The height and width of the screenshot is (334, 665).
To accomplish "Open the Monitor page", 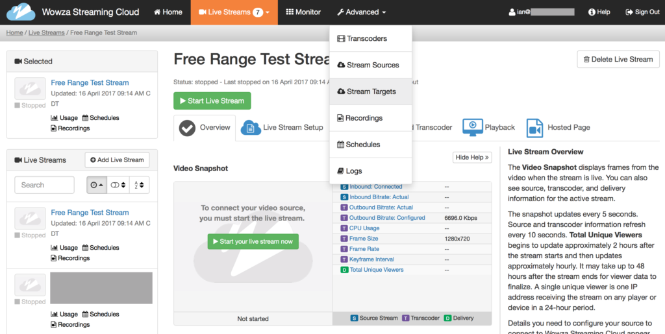I will (x=303, y=12).
